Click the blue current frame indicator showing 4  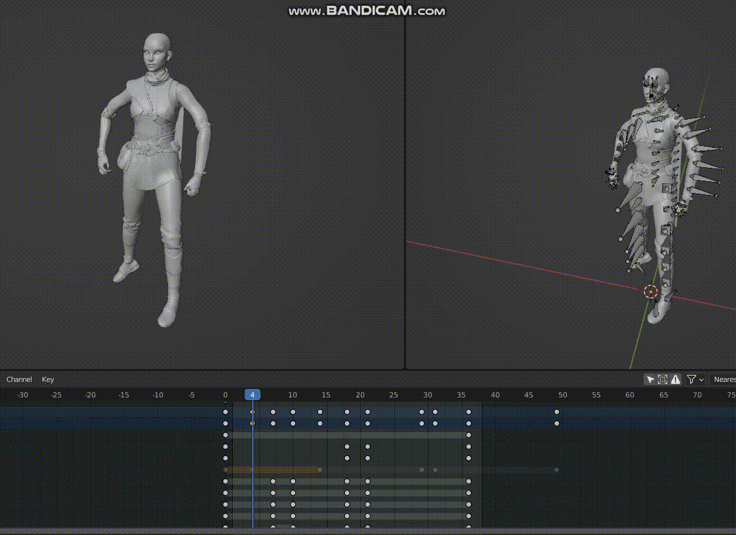coord(252,395)
